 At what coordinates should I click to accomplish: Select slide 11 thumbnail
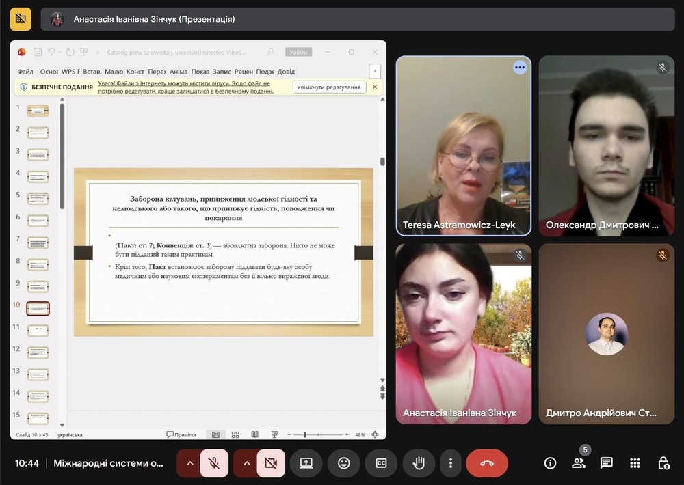click(x=38, y=331)
